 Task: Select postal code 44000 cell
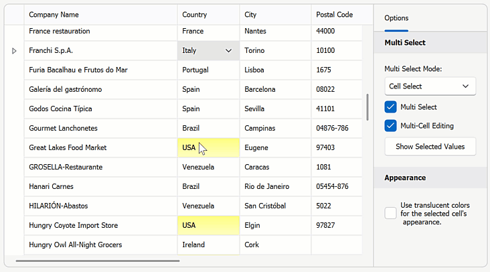337,31
